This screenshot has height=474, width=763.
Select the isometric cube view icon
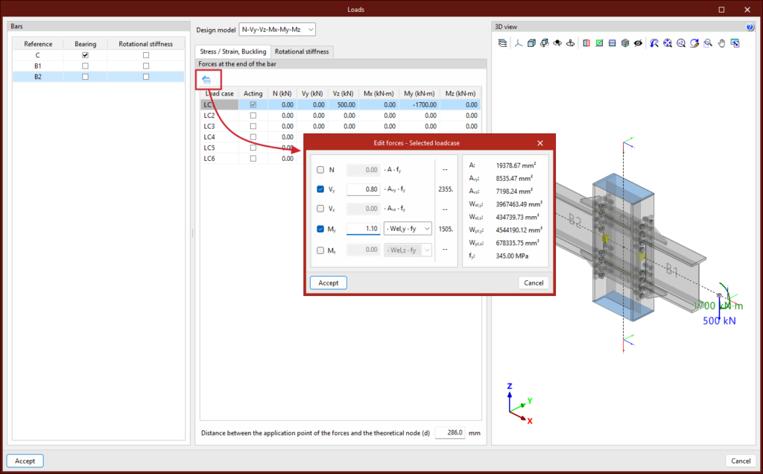[531, 43]
